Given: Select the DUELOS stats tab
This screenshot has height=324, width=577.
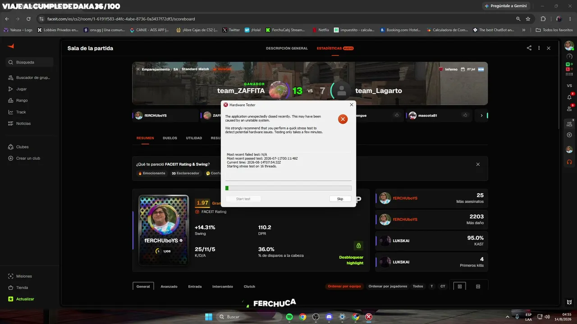Looking at the screenshot, I should coord(170,138).
